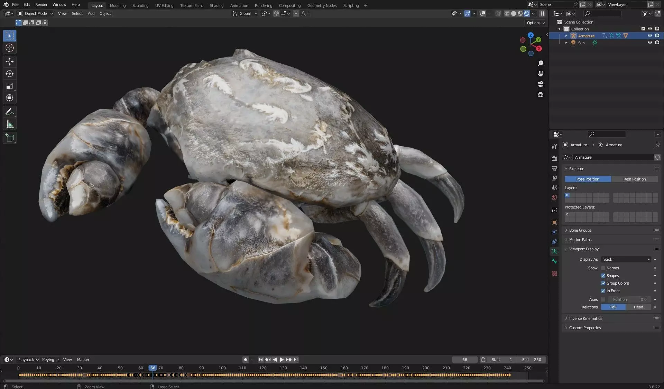Image resolution: width=664 pixels, height=389 pixels.
Task: Open the Object Mode dropdown
Action: pos(35,13)
